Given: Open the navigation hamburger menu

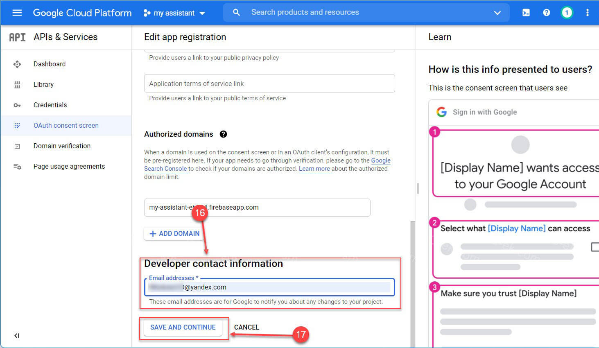Looking at the screenshot, I should click(x=17, y=12).
